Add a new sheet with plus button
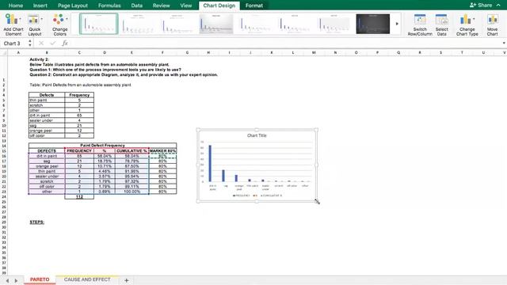The height and width of the screenshot is (285, 507). pos(127,280)
